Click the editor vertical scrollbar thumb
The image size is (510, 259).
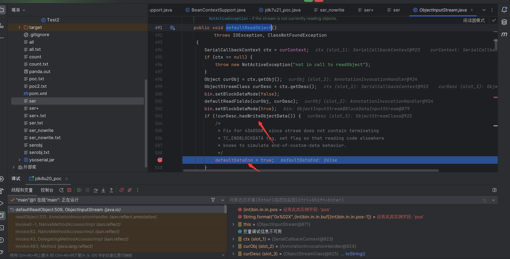[496, 44]
